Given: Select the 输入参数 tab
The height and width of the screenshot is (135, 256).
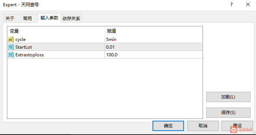Looking at the screenshot, I should [49, 18].
